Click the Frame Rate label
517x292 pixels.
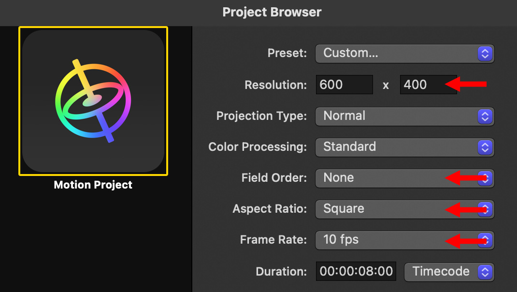[273, 240]
